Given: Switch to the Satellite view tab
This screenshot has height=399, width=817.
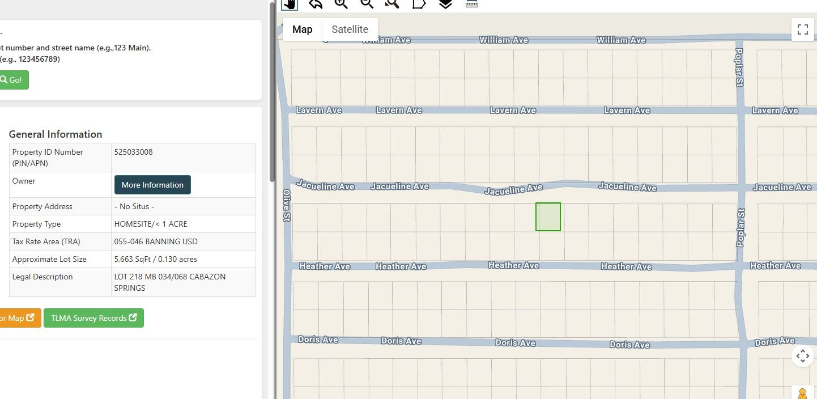Looking at the screenshot, I should point(350,29).
